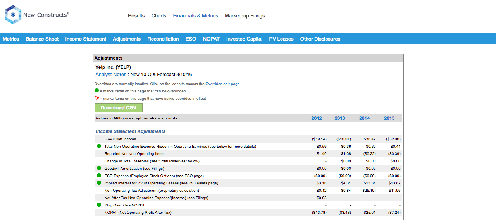496x220 pixels.
Task: Open the Reconciliation tab
Action: (x=163, y=39)
